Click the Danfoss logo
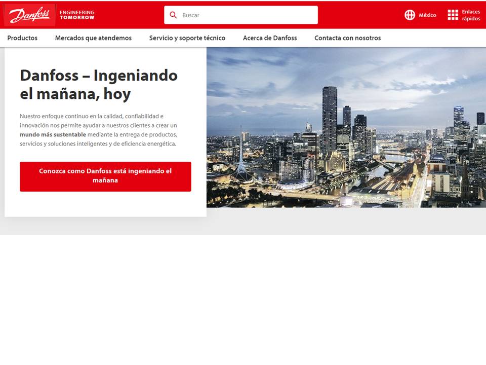The width and height of the screenshot is (486, 365). click(29, 15)
